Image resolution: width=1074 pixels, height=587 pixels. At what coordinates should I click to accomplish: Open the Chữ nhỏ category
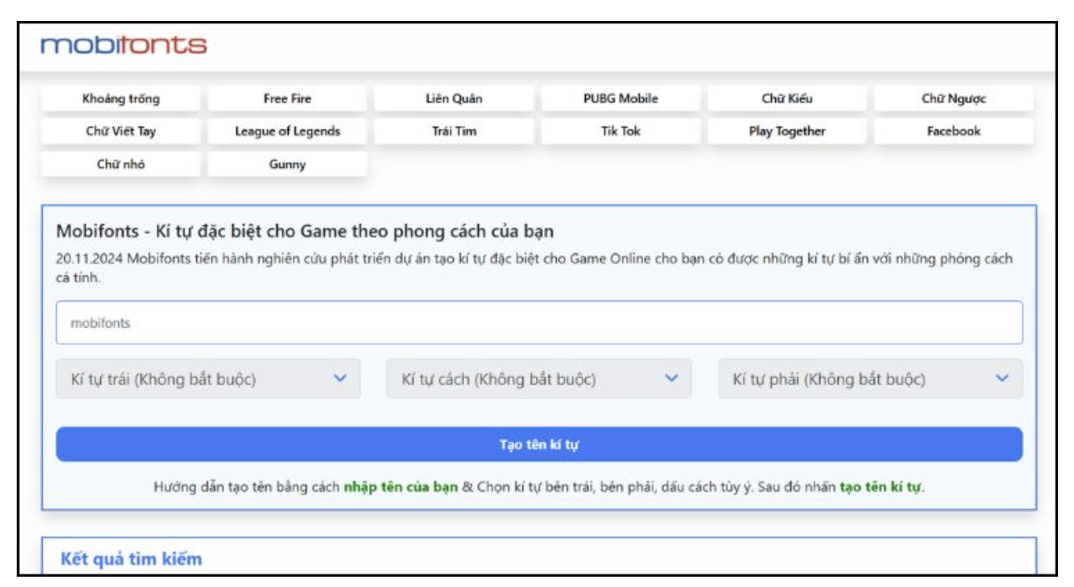[x=121, y=164]
